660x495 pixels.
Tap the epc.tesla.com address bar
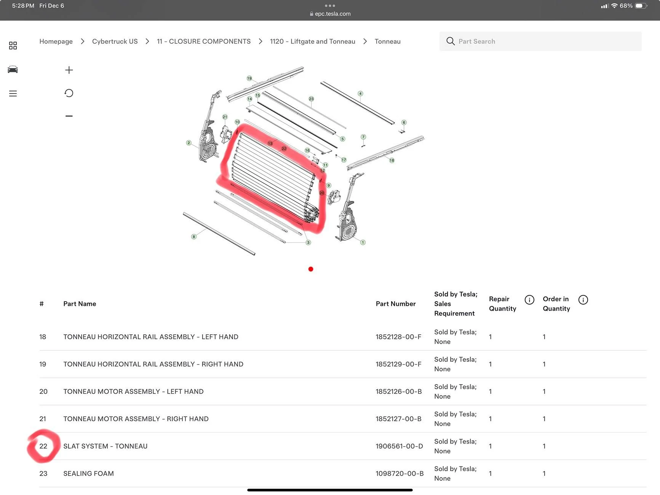click(330, 14)
